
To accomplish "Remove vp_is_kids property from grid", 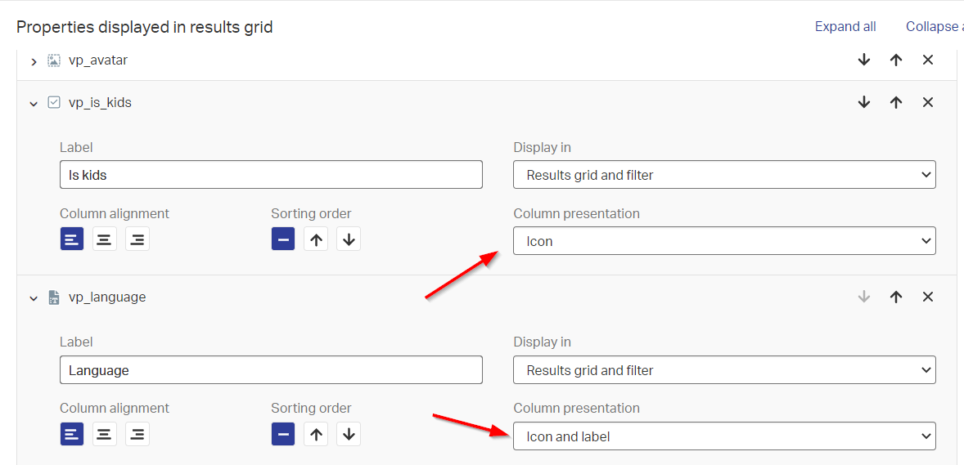I will 928,102.
